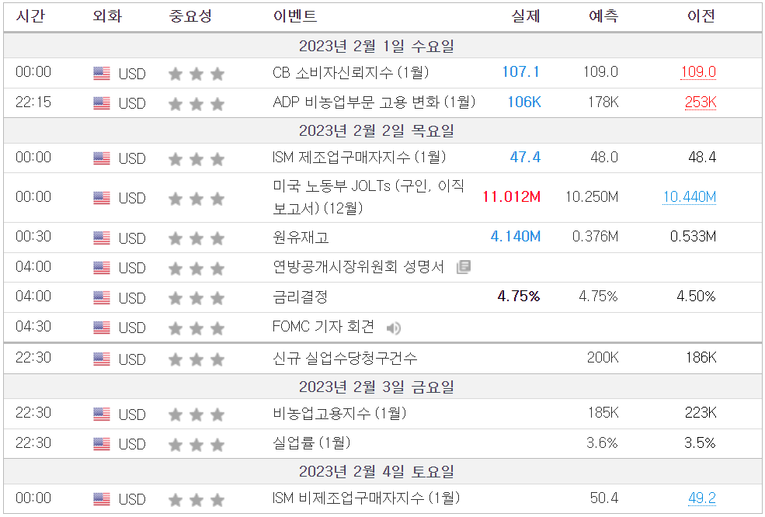Select US flag in ADP 비농업부문 row
Screen dimensions: 765x517
(102, 103)
